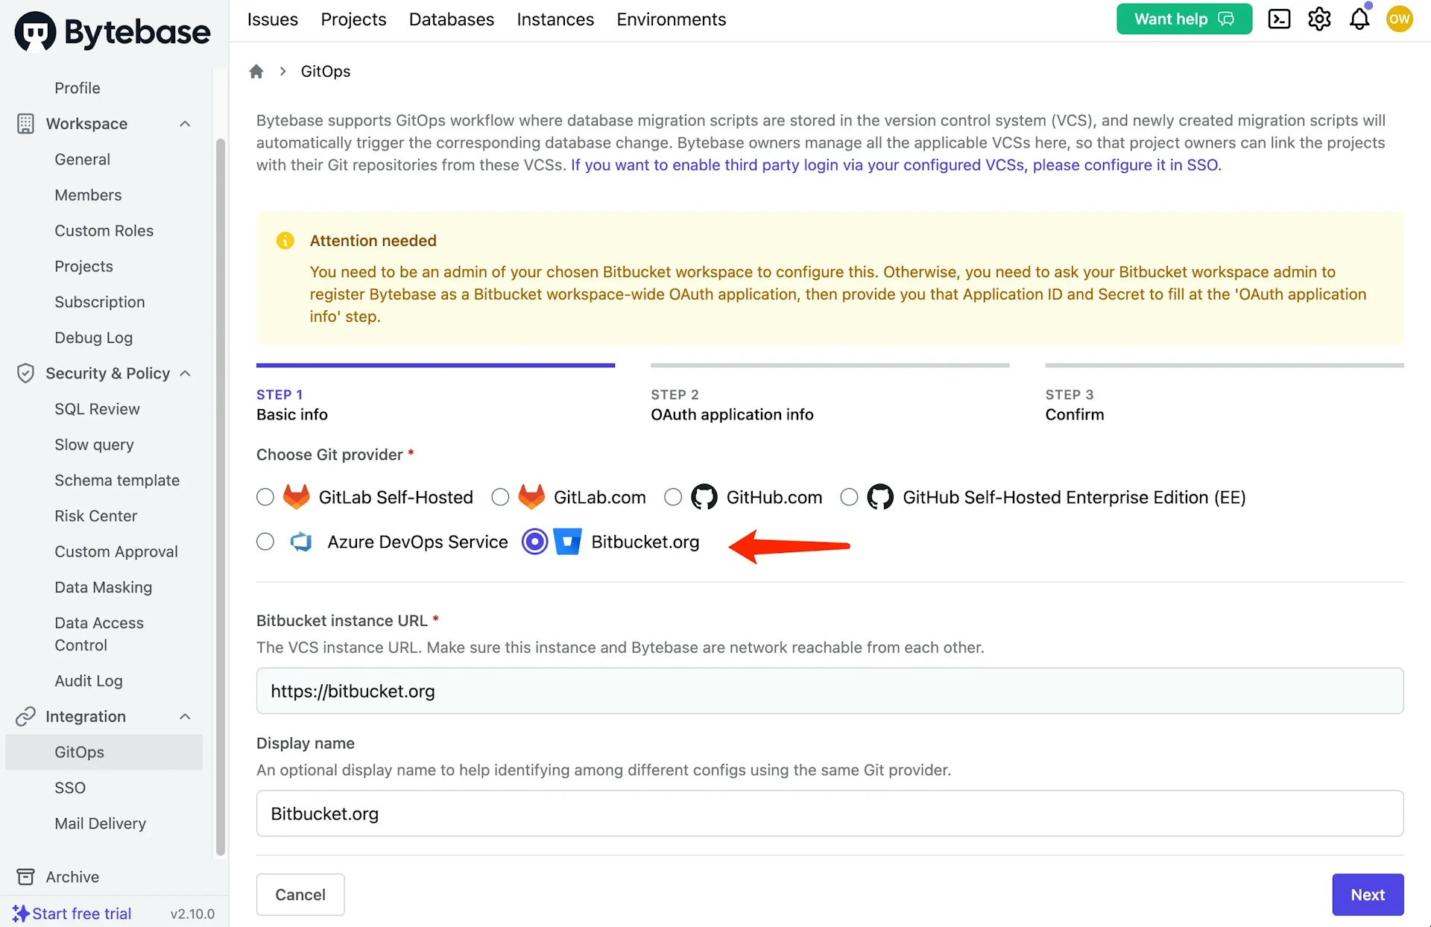Click the Next button
Screen dimensions: 1431x927
click(x=1368, y=895)
